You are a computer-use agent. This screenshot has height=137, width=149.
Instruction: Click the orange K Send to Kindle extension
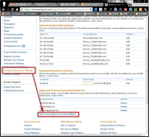(140, 9)
